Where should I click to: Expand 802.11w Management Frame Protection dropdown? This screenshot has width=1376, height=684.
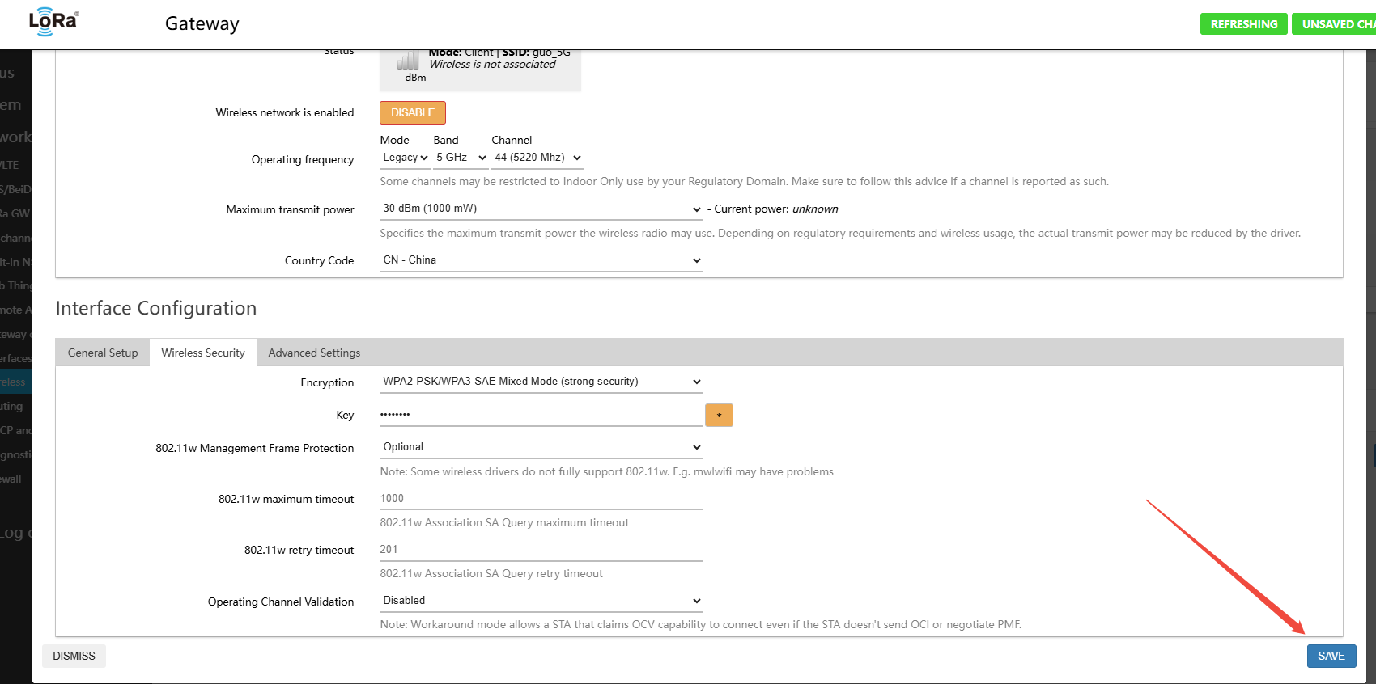click(x=541, y=447)
